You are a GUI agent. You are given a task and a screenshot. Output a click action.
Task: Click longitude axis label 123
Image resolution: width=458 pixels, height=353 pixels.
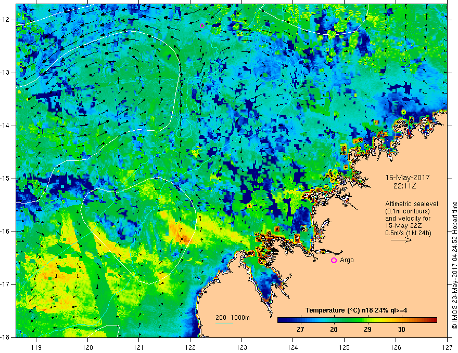(x=241, y=347)
